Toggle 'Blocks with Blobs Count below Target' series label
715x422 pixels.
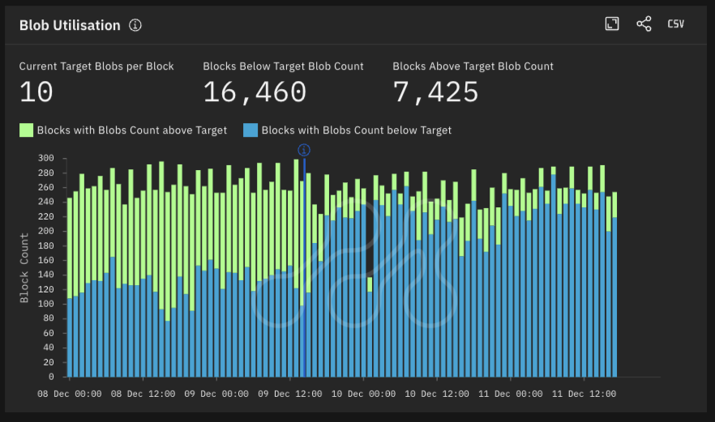point(356,130)
